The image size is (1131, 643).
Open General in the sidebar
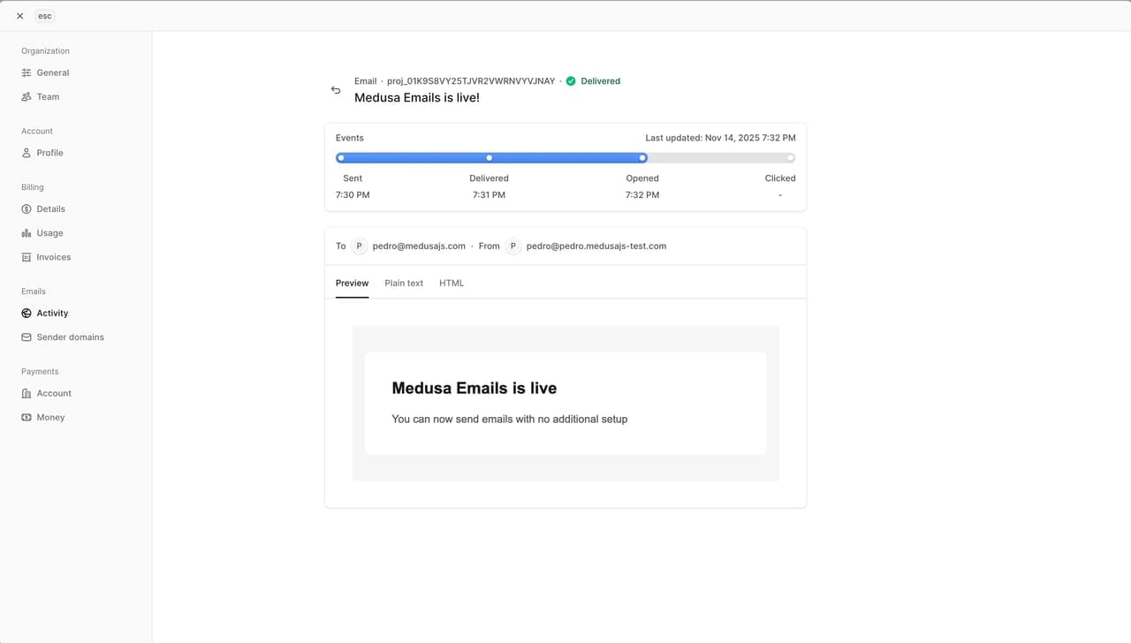(53, 72)
